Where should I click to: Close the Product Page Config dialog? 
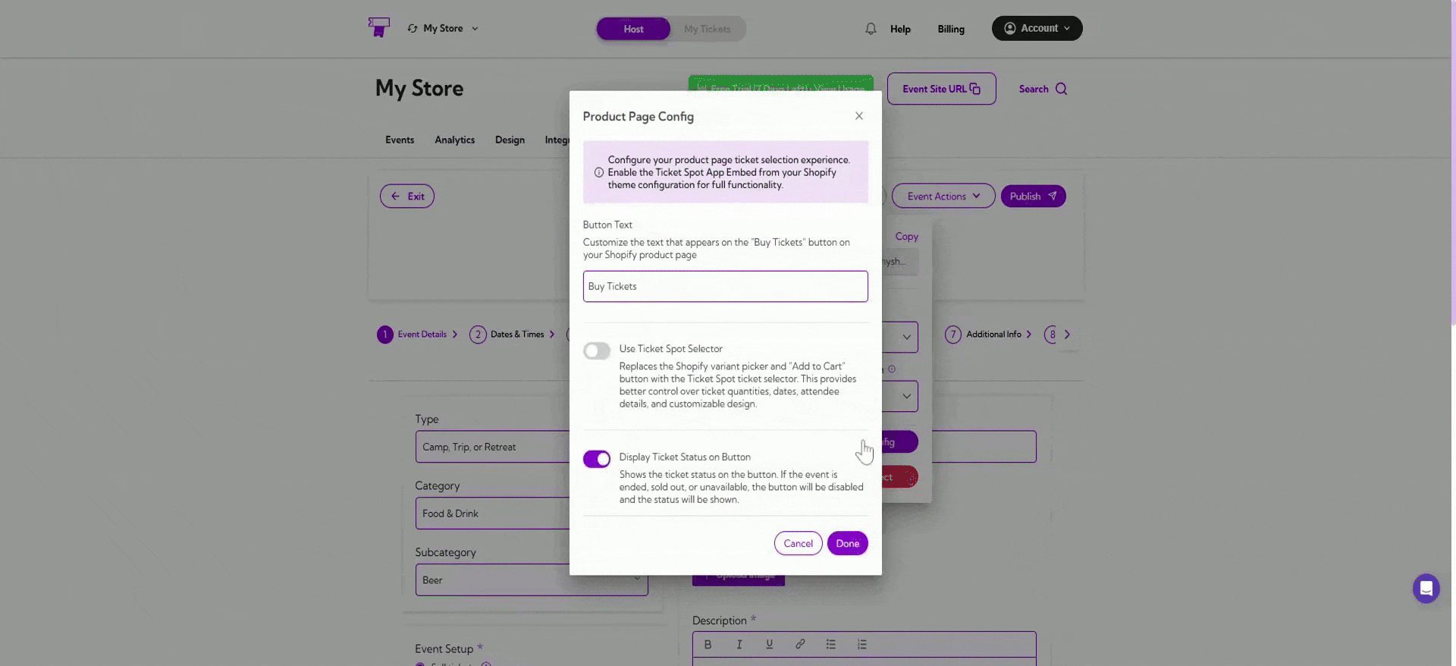(x=859, y=116)
